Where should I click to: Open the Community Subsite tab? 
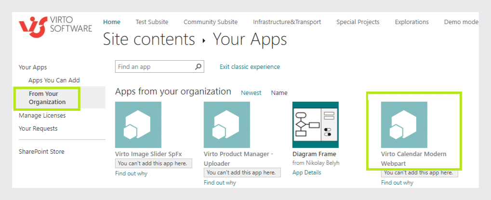pyautogui.click(x=211, y=22)
